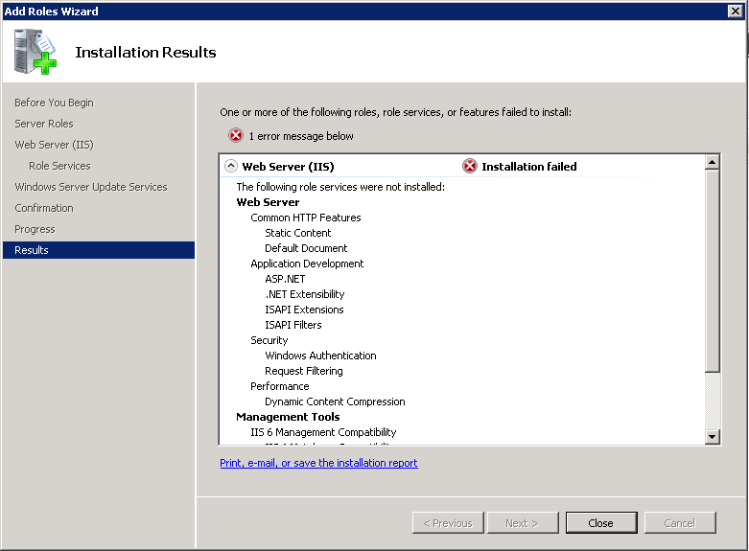This screenshot has width=749, height=551.
Task: Click the bold 'Web Server' subheading
Action: point(268,202)
